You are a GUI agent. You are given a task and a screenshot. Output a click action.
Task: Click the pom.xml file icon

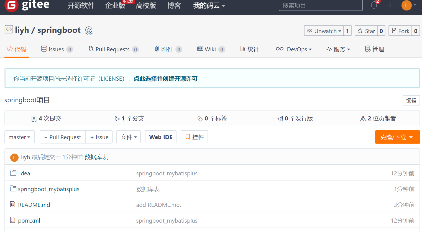12,220
